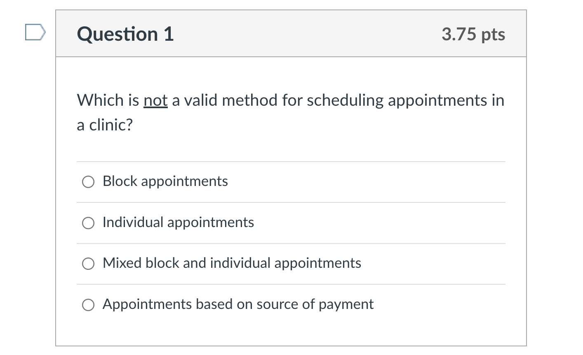Click the empty circle beside Block appointments

click(88, 181)
